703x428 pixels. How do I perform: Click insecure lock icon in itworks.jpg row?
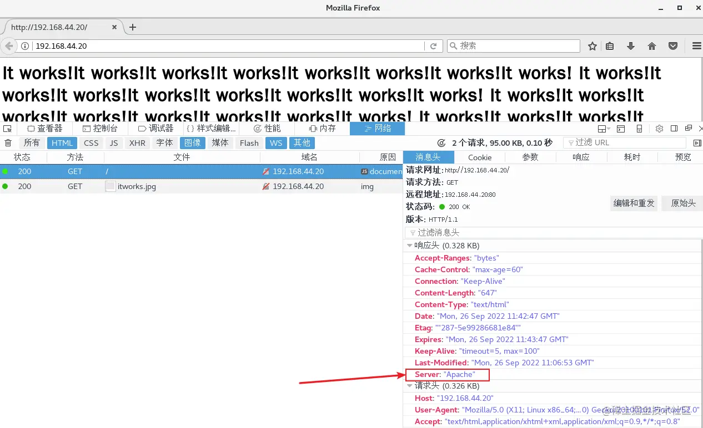tap(266, 187)
